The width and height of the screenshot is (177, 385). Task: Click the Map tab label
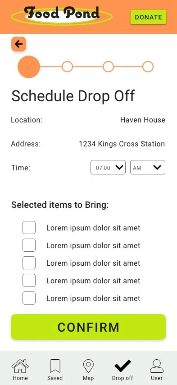point(88,378)
